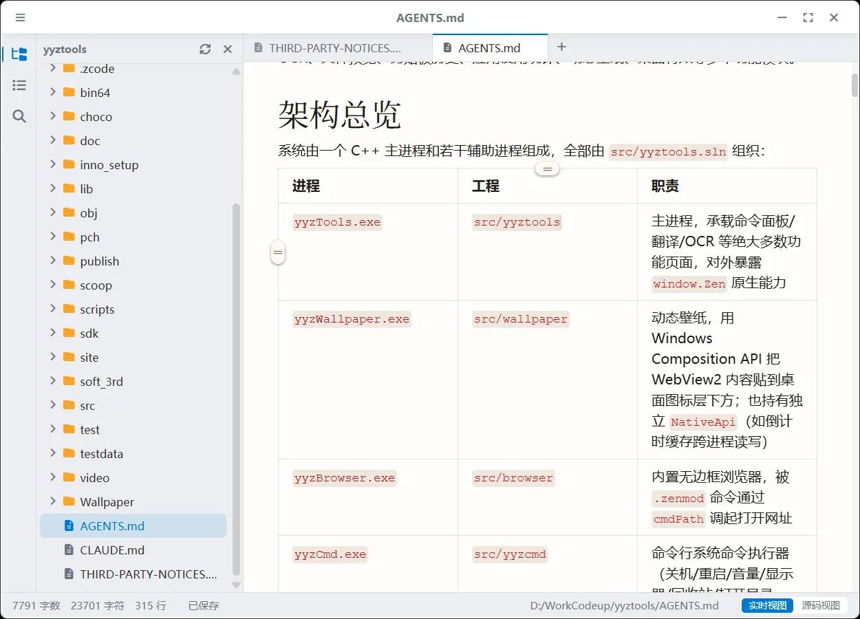Click the inno_setup folder icon
Screen dimensions: 860x619
click(68, 164)
